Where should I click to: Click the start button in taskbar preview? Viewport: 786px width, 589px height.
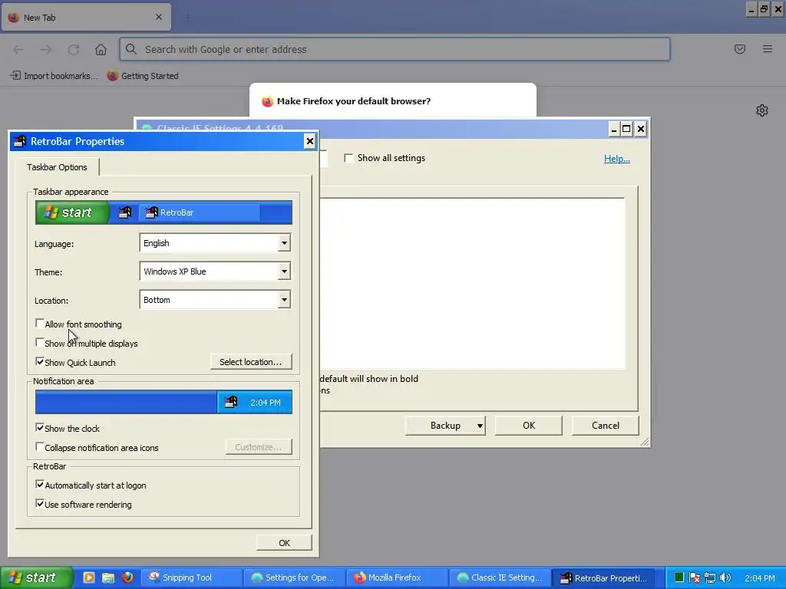click(72, 212)
